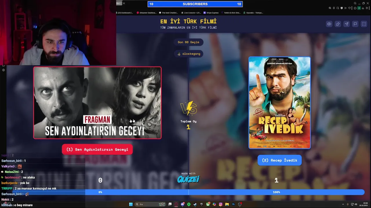Click the green extension badge icon
The image size is (371, 208).
coord(359,8)
